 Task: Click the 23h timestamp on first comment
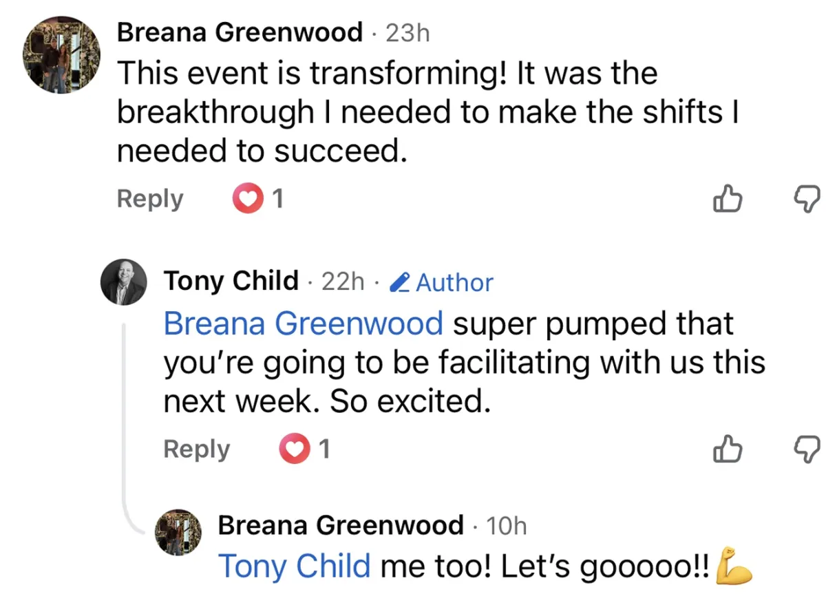point(407,33)
